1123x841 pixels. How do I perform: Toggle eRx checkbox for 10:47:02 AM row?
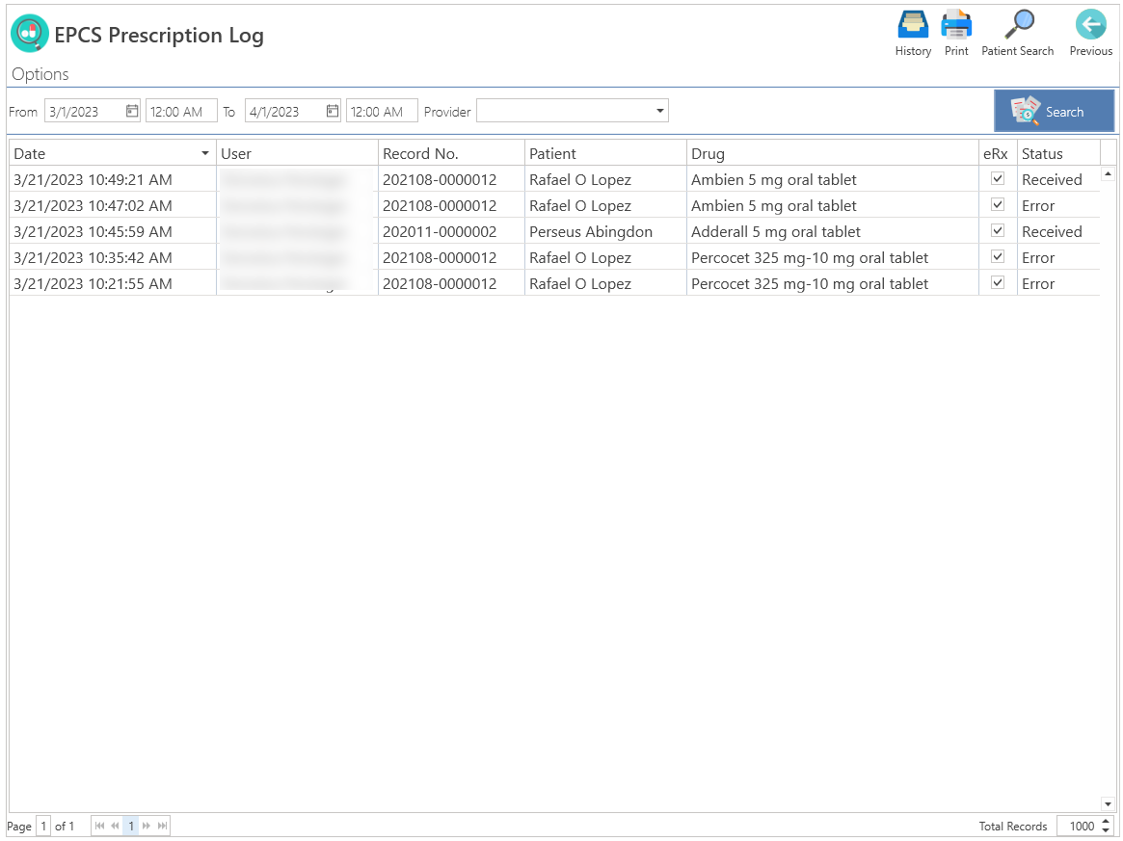tap(997, 204)
